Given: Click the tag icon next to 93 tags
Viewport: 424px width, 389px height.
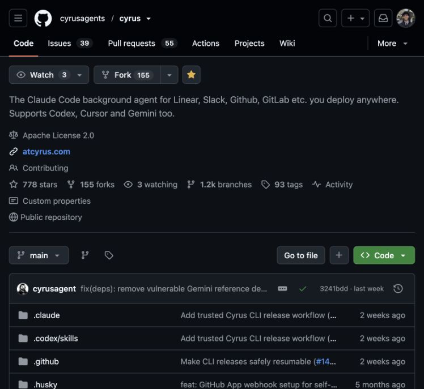Looking at the screenshot, I should click(x=265, y=185).
